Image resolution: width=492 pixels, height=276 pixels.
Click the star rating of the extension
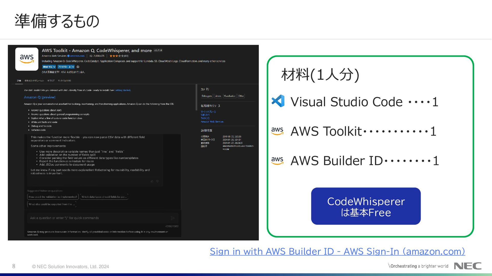coord(117,56)
